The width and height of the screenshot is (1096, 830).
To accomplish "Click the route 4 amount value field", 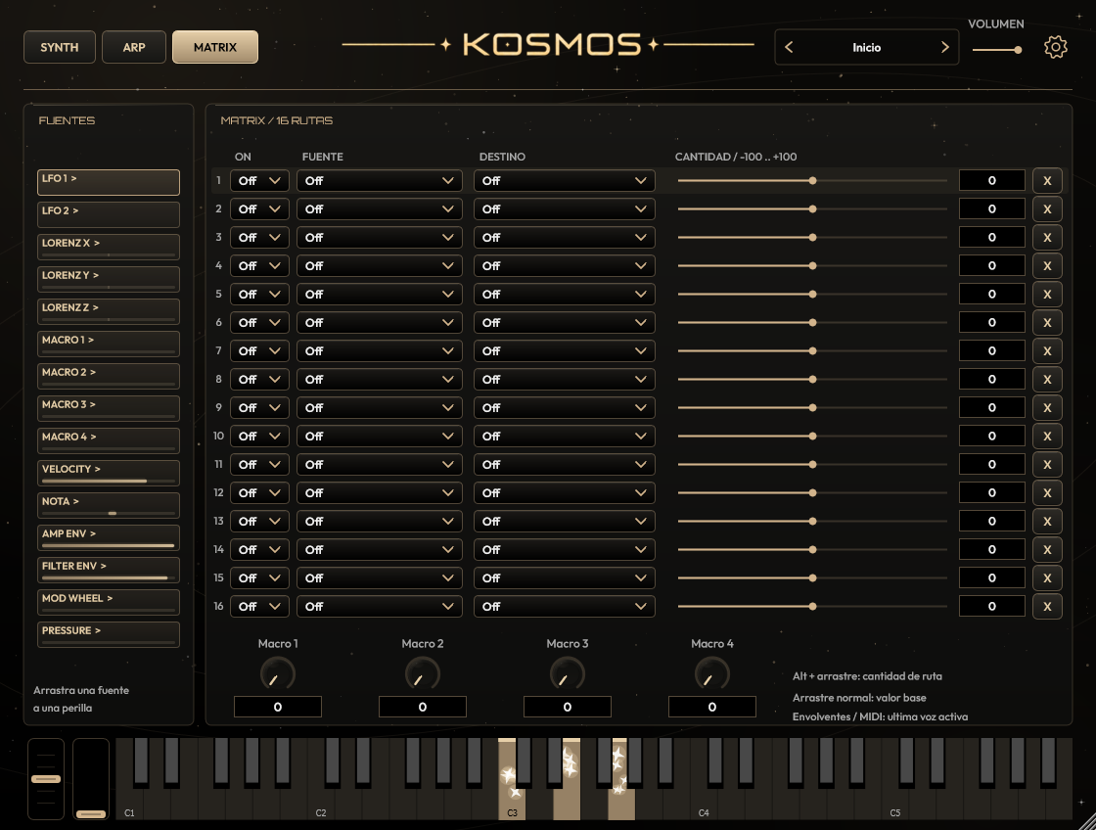I will tap(992, 265).
